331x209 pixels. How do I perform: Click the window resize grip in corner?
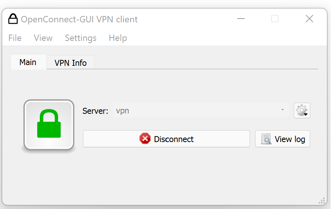[322, 201]
